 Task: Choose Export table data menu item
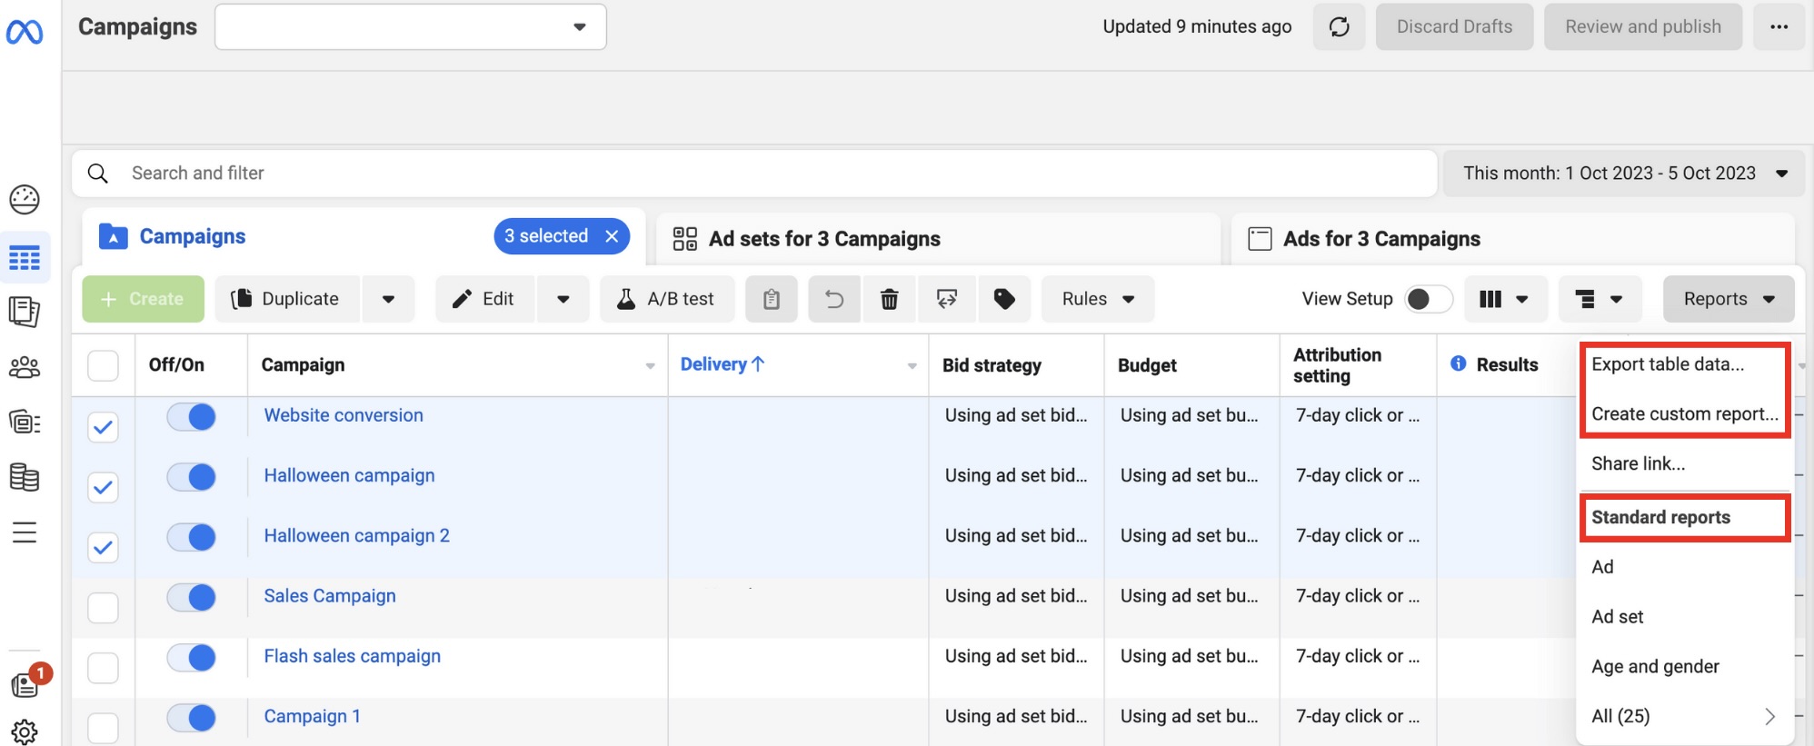tap(1668, 363)
